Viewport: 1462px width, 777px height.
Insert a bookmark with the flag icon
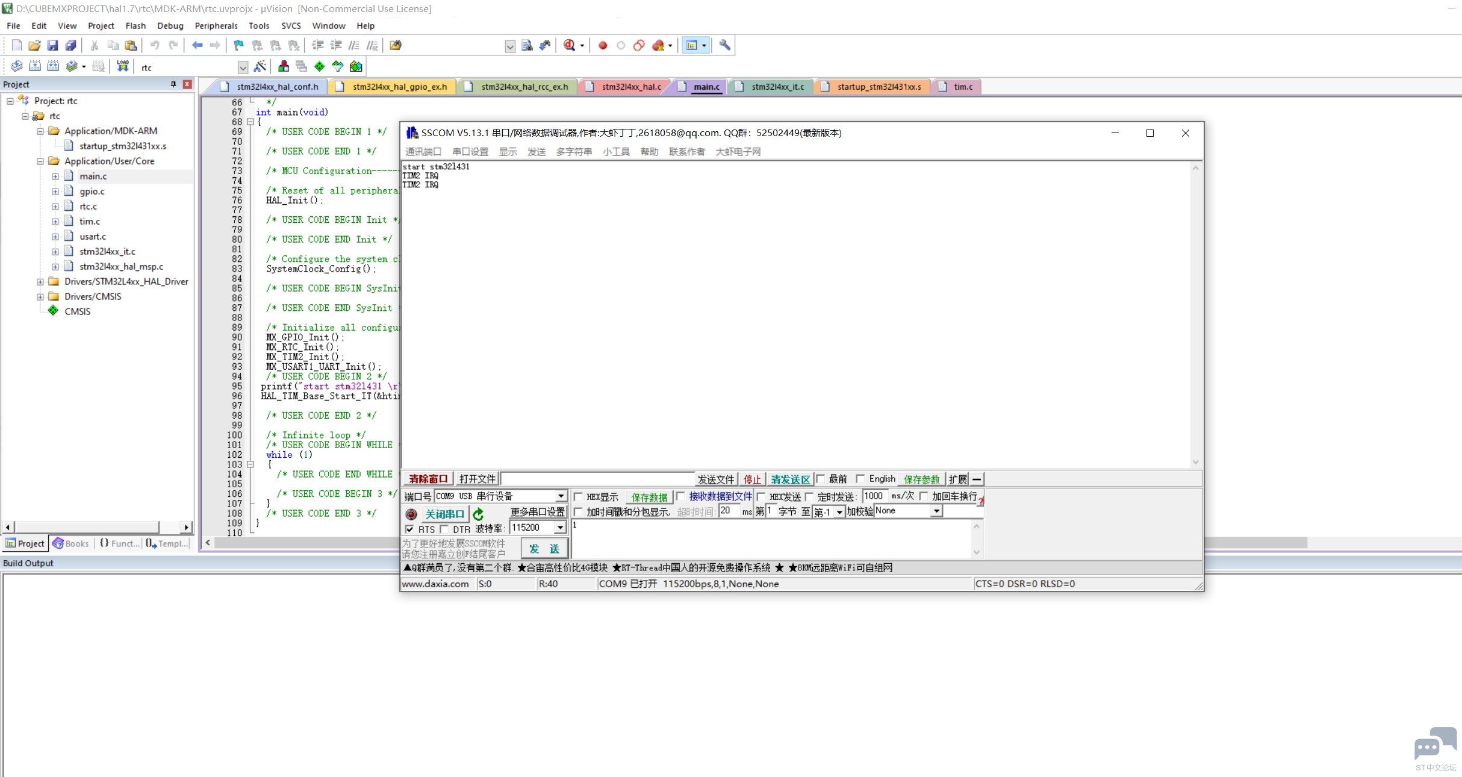(x=239, y=45)
